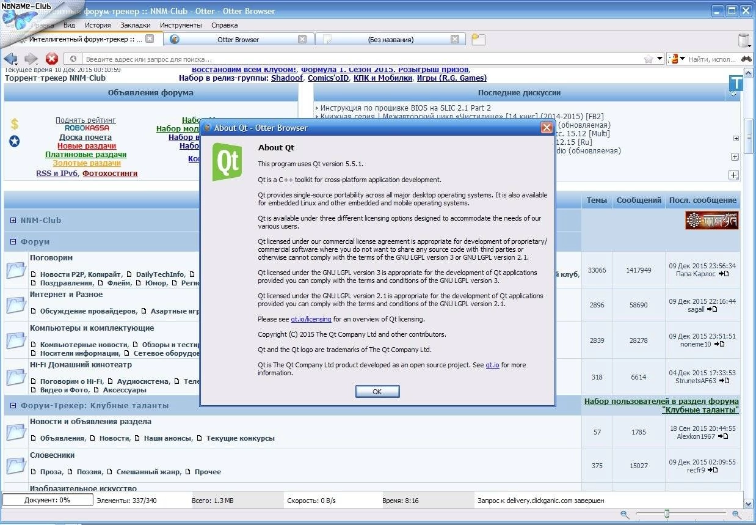Click the folder icon next to 'Интернет и Разное'
Image resolution: width=756 pixels, height=525 pixels.
tap(16, 304)
